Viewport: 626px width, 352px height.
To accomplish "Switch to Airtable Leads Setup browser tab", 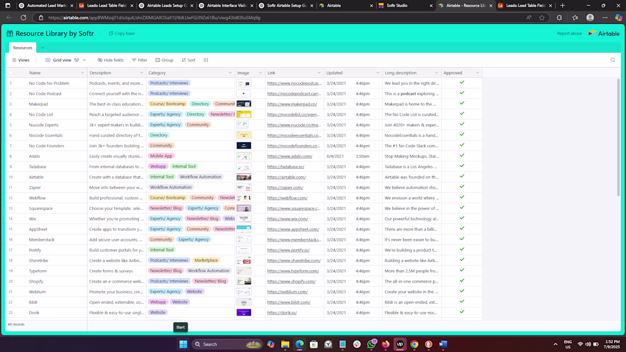I will [x=166, y=6].
